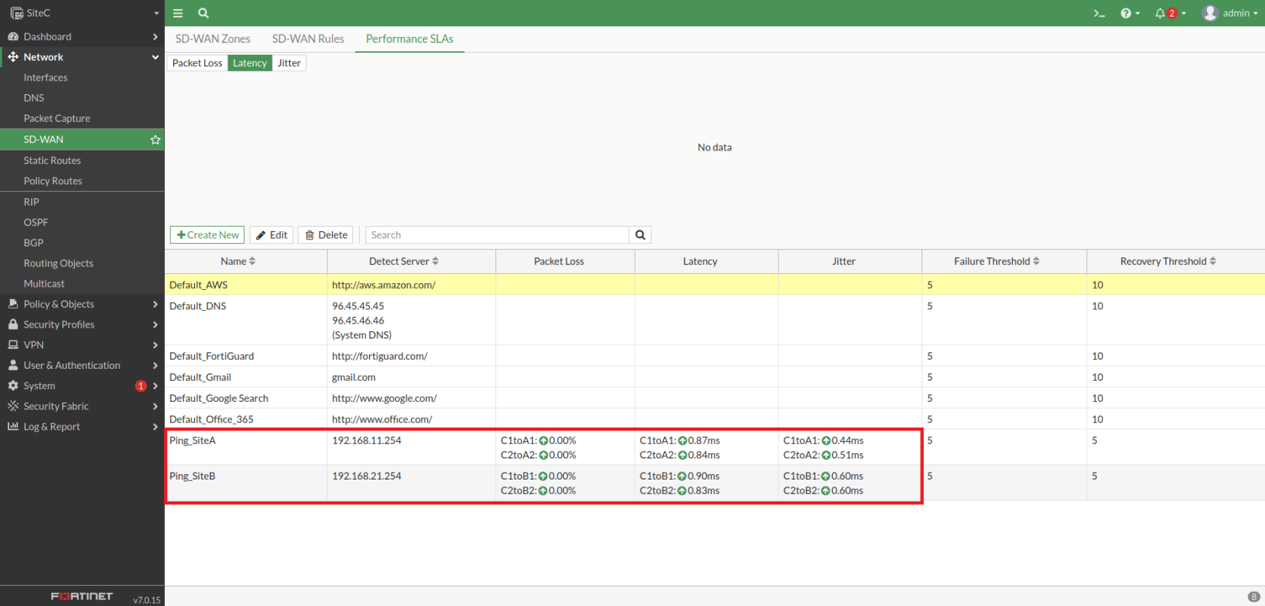Switch to Performance SLAs tab
This screenshot has height=606, width=1265.
(x=410, y=38)
